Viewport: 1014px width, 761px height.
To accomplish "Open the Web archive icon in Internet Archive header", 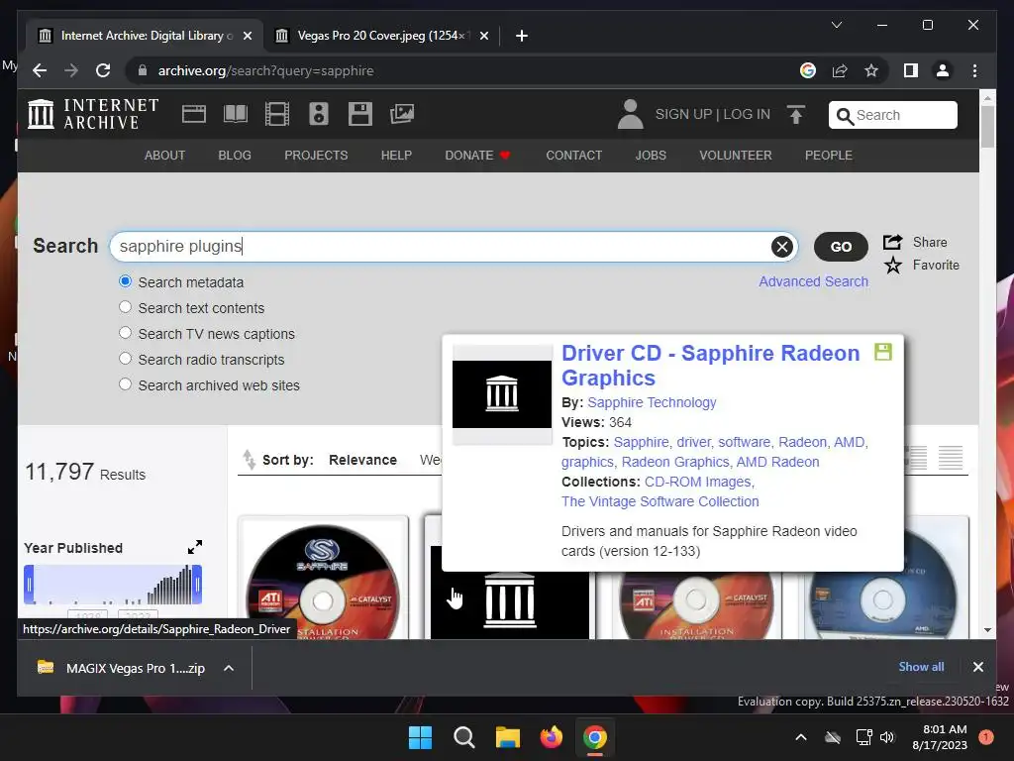I will (194, 115).
